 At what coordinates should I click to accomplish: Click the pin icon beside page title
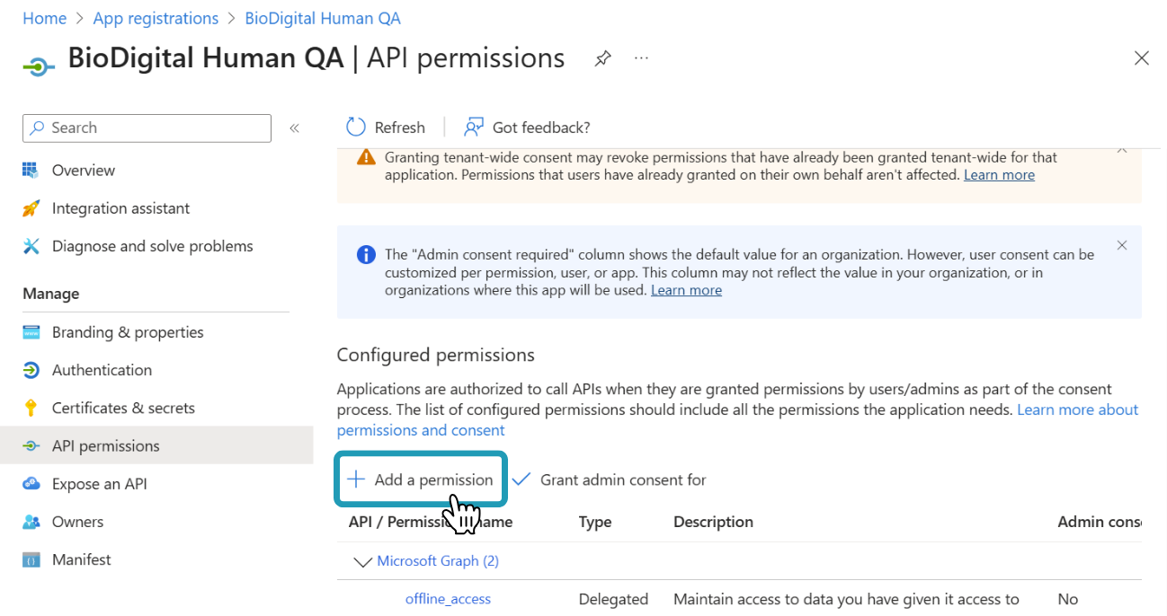(x=602, y=58)
